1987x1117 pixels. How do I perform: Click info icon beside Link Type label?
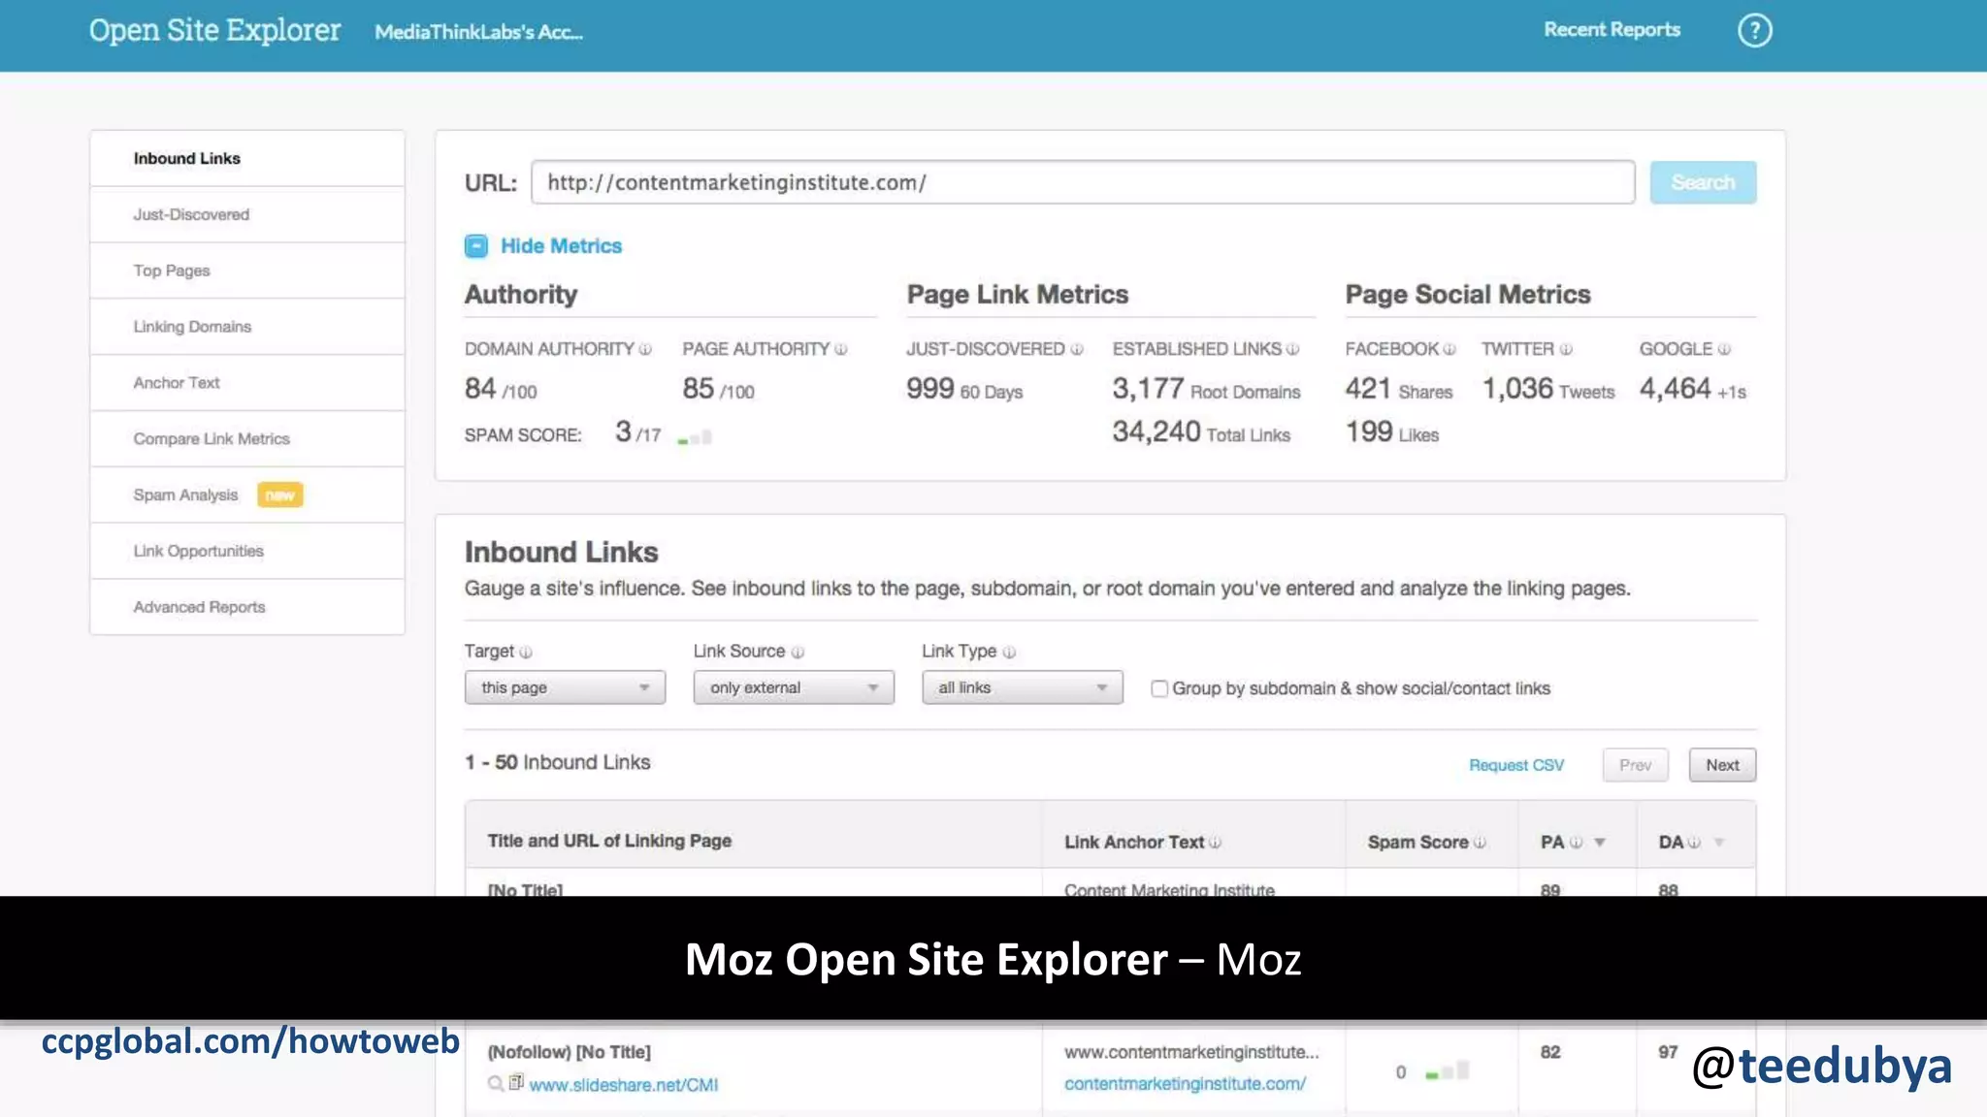click(1009, 653)
